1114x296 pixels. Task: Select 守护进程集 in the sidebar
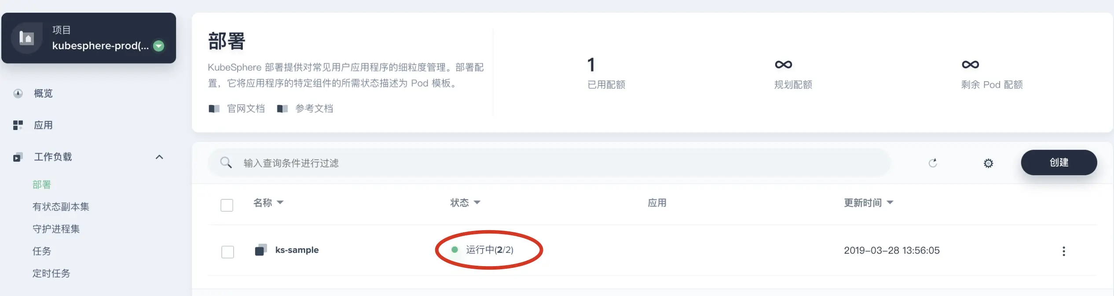click(56, 229)
